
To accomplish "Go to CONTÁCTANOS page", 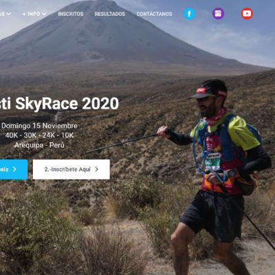I will coord(154,14).
